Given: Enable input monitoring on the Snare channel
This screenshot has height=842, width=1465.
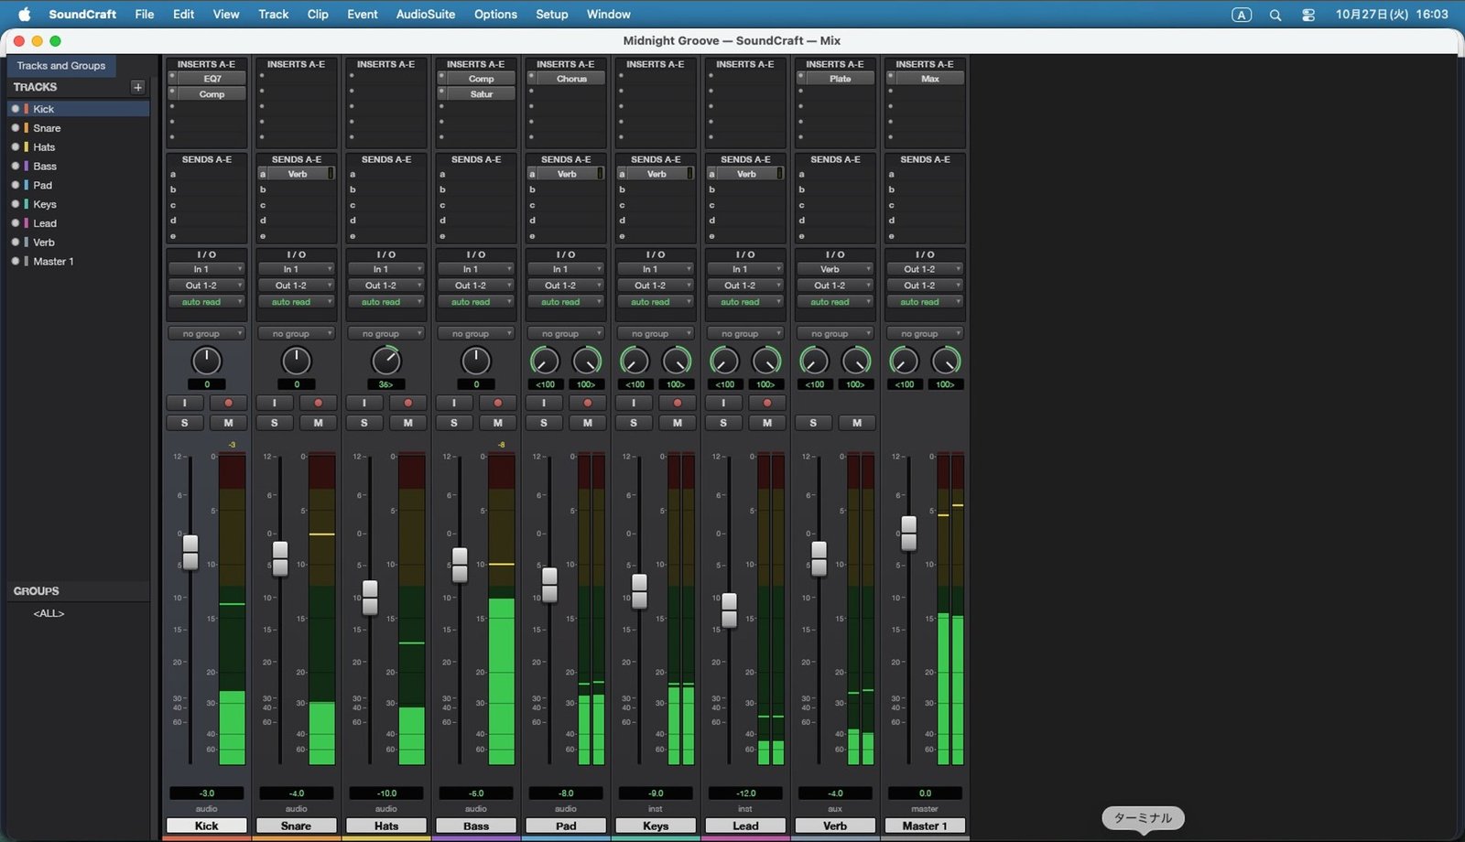Looking at the screenshot, I should pos(274,403).
